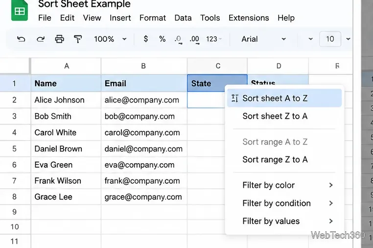This screenshot has width=373, height=248.
Task: Apply percent format icon
Action: [162, 39]
